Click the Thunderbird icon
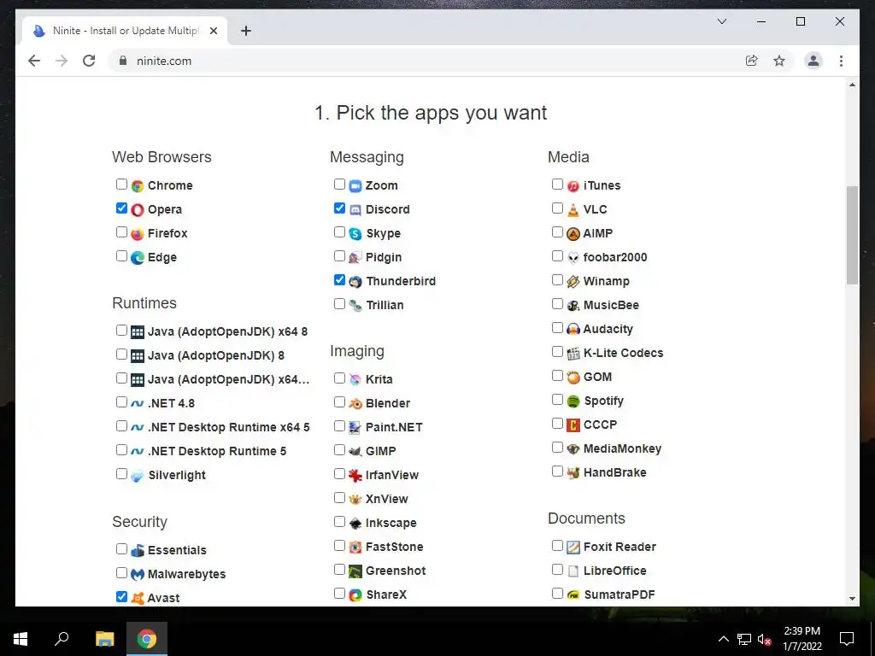 tap(355, 282)
